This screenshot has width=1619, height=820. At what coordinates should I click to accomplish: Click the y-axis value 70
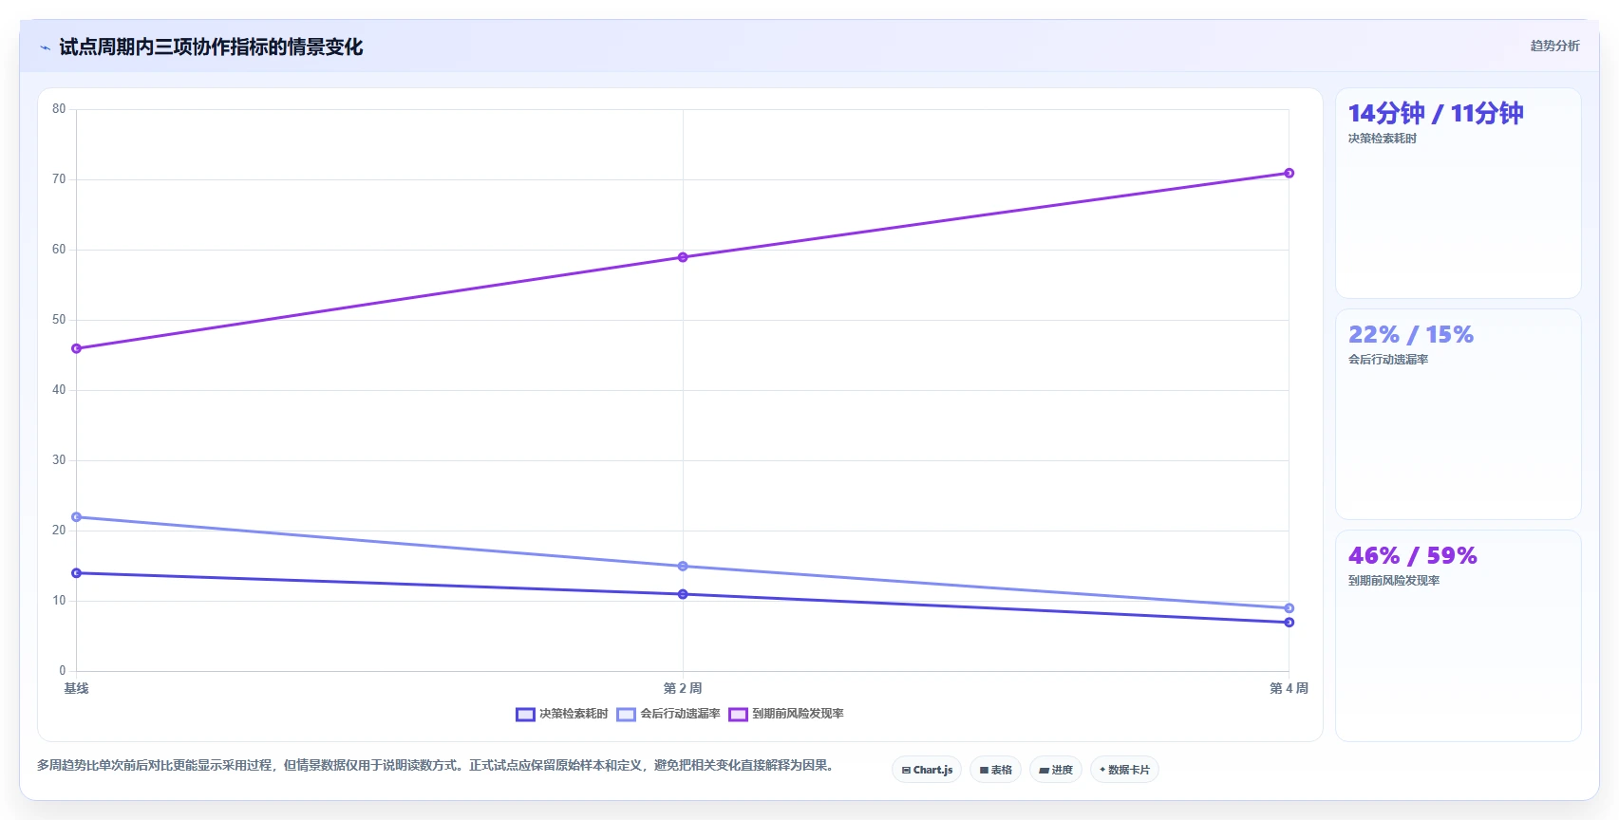59,179
